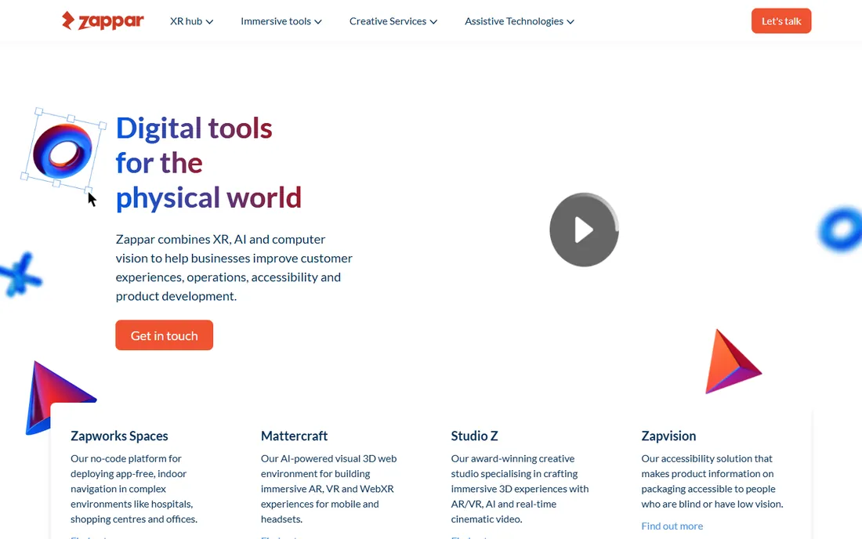Click the Get in touch button
The image size is (862, 539).
pos(165,335)
